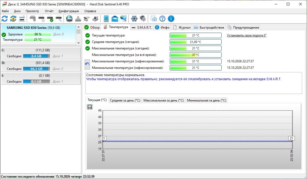Click the refresh disk status icon
The width and height of the screenshot is (307, 179).
[x=4, y=19]
